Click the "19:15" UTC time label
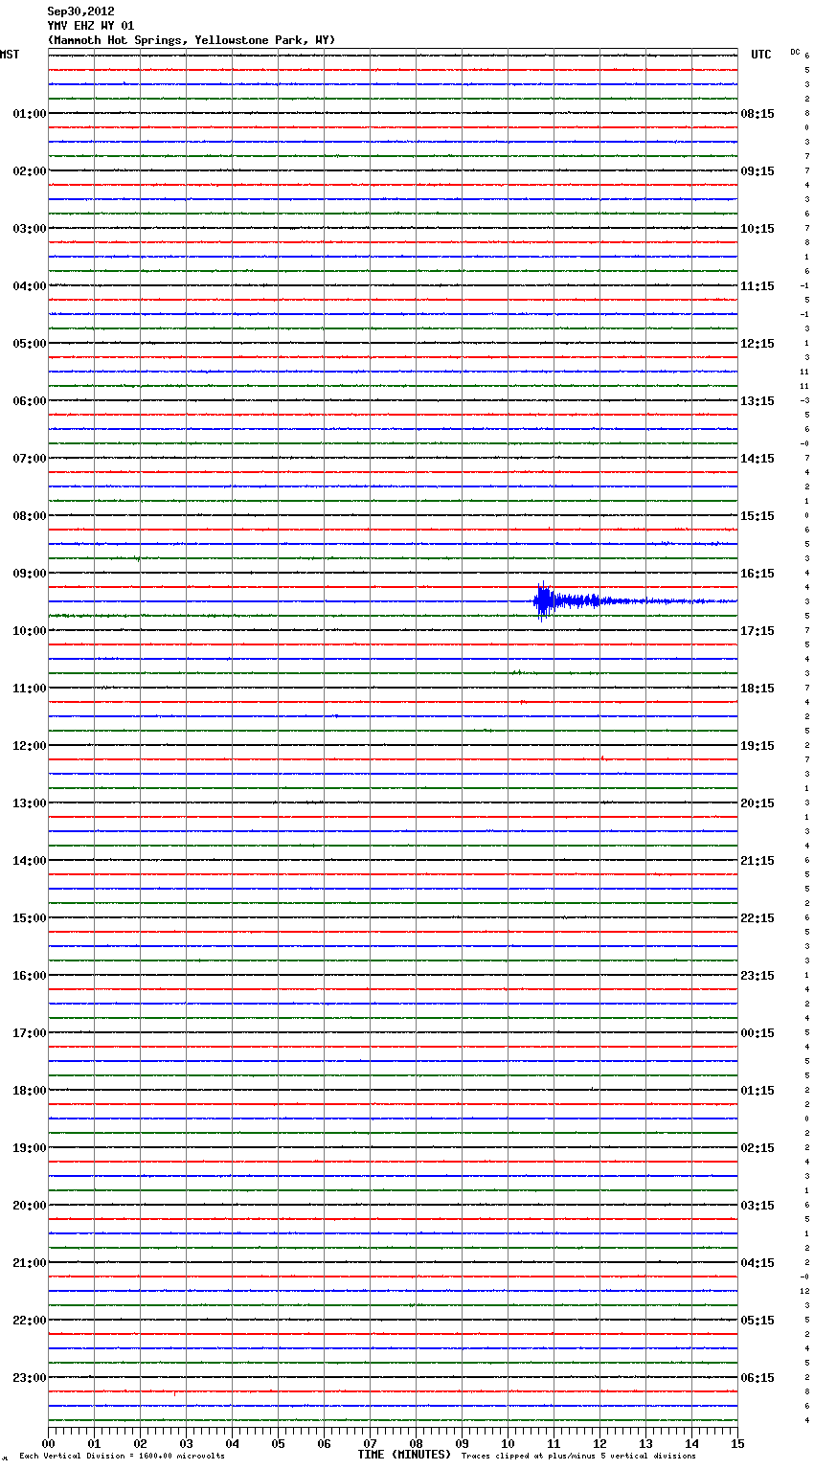The image size is (814, 1469). [x=757, y=746]
